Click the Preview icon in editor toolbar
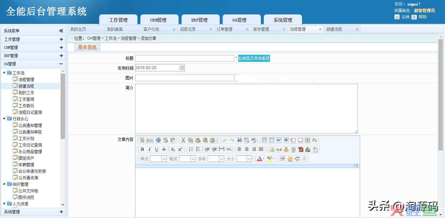Image resolution: width=445 pixels, height=218 pixels. [x=166, y=140]
